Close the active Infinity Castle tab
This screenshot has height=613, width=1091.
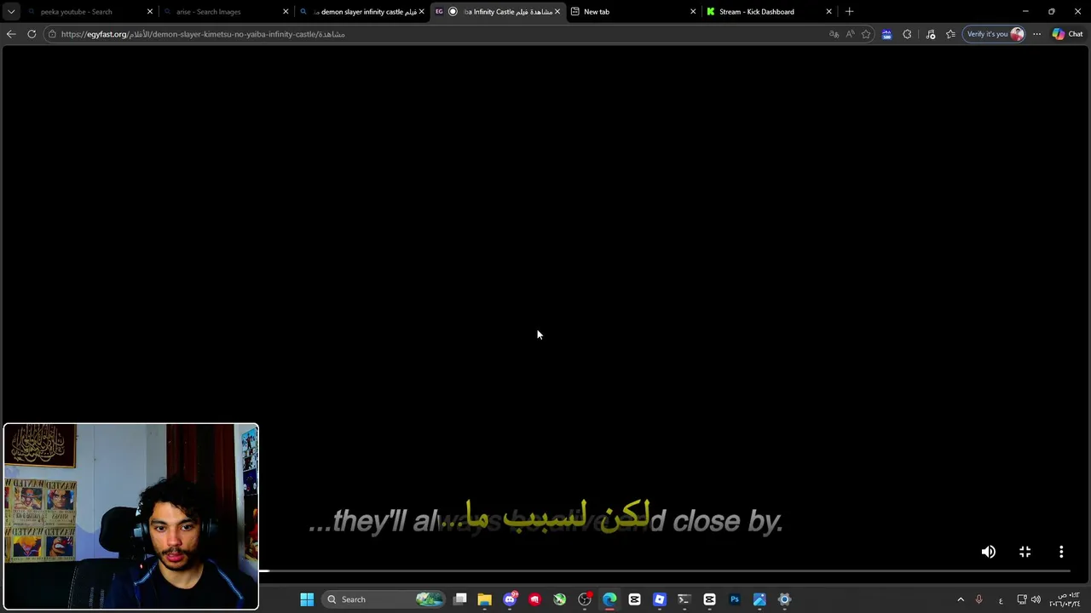557,12
